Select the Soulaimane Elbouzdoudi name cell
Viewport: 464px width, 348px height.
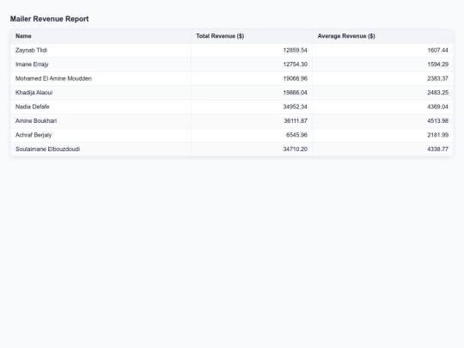(101, 150)
